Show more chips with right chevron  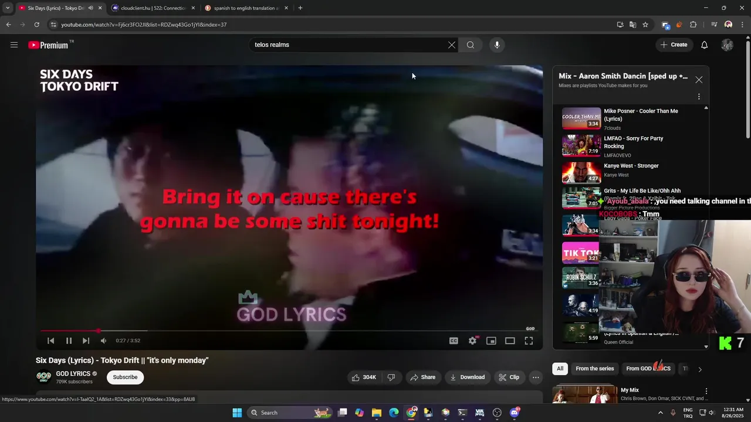699,369
